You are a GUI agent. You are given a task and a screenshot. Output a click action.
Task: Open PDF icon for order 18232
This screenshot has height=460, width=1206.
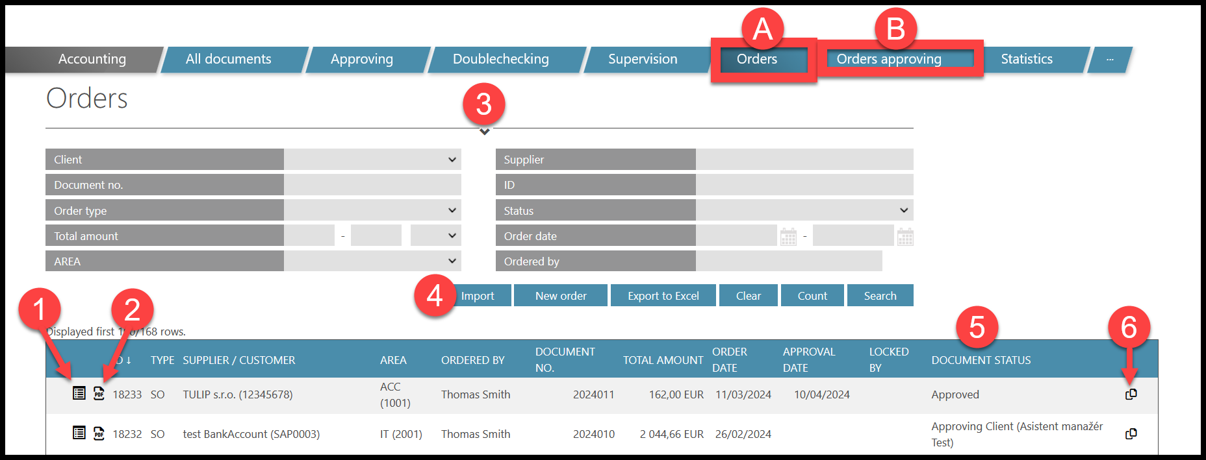click(99, 433)
